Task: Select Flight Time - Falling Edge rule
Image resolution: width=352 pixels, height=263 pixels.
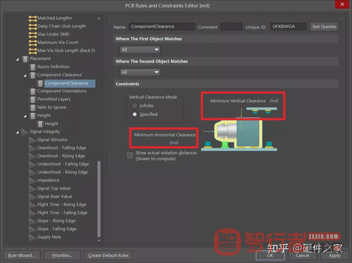Action: click(62, 213)
